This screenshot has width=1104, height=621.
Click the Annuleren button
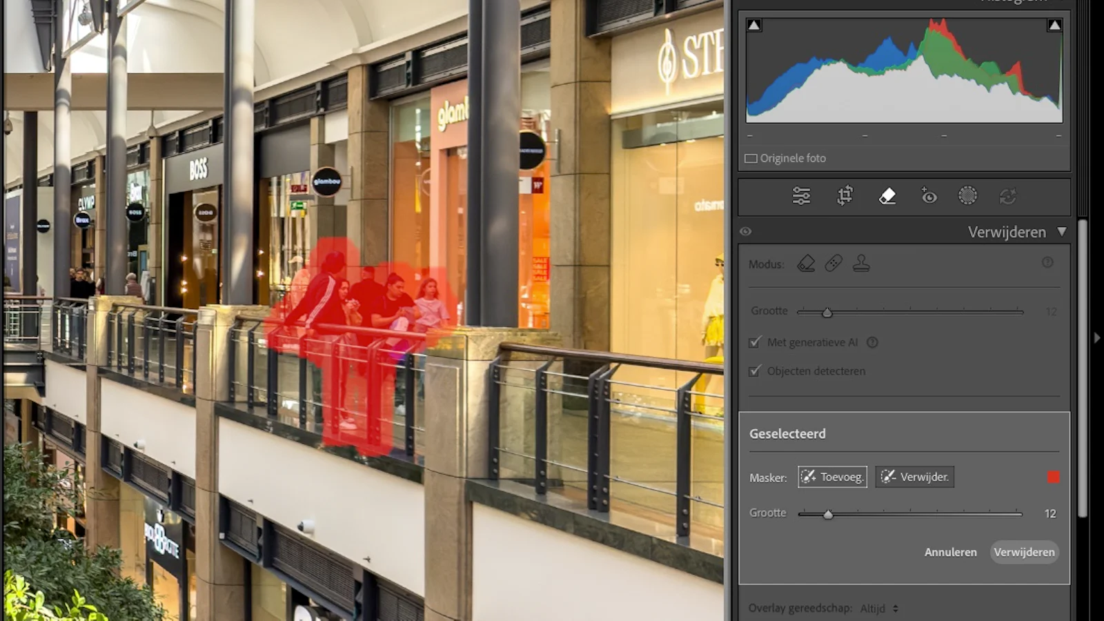pos(950,552)
